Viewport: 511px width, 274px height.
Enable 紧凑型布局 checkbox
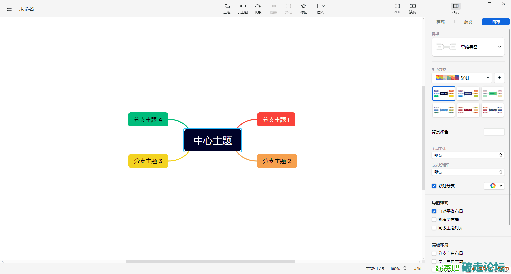(x=434, y=220)
